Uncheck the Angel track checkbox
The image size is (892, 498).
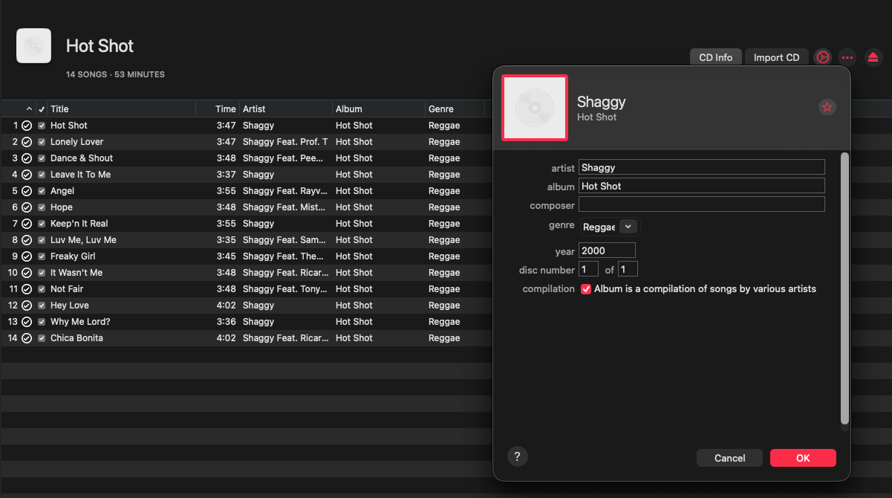pyautogui.click(x=42, y=191)
